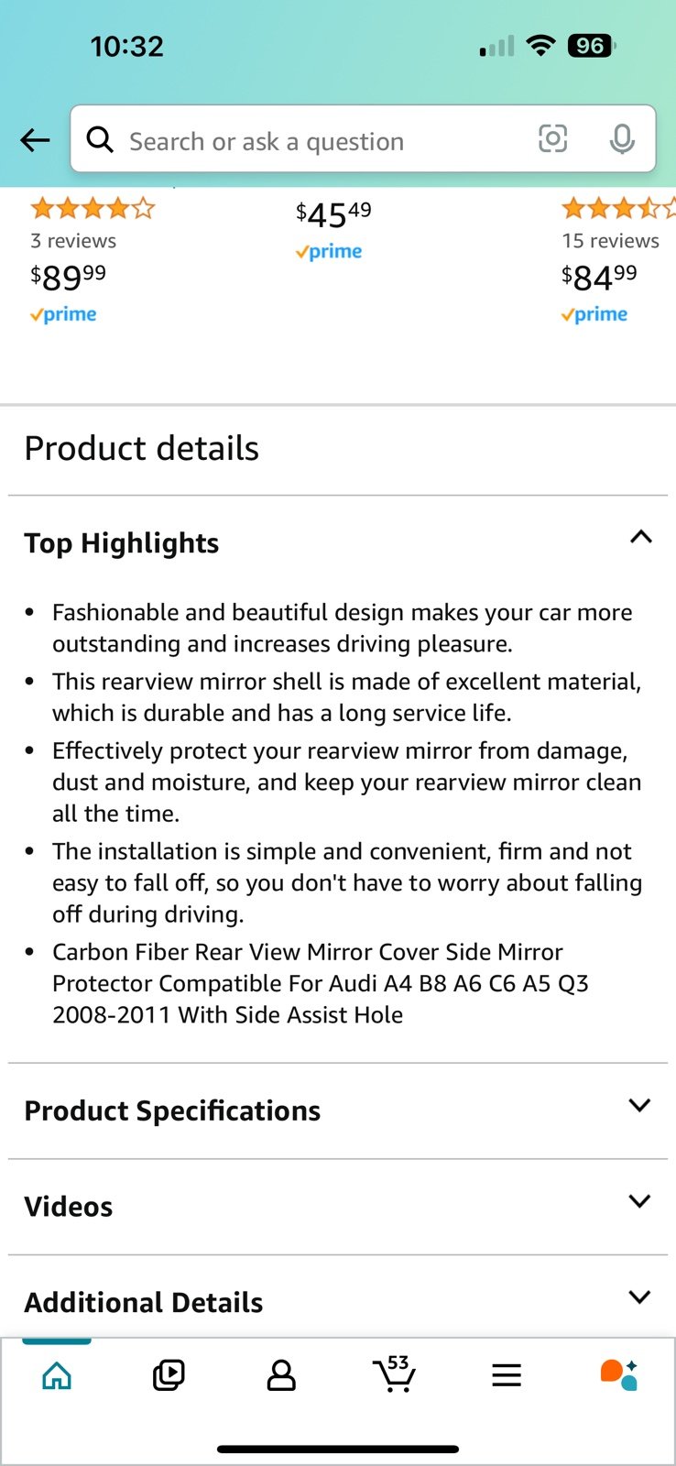Open the 15 reviews link
The width and height of the screenshot is (676, 1466).
point(610,241)
